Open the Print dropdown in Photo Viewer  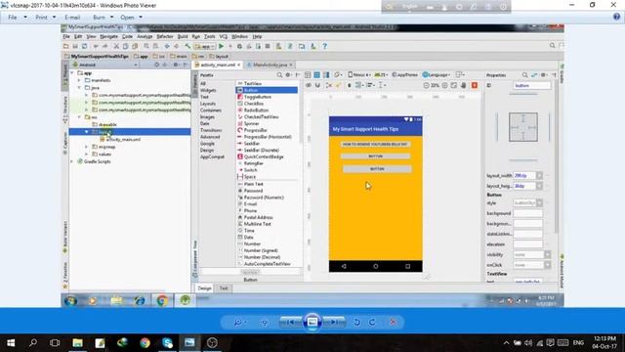tap(46, 18)
